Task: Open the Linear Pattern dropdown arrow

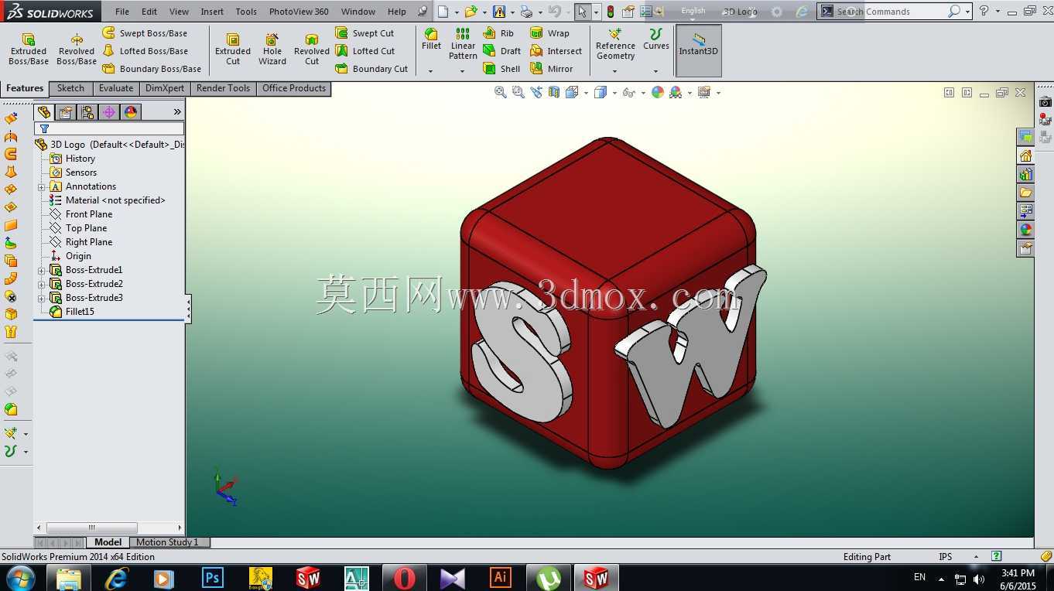Action: click(x=463, y=71)
